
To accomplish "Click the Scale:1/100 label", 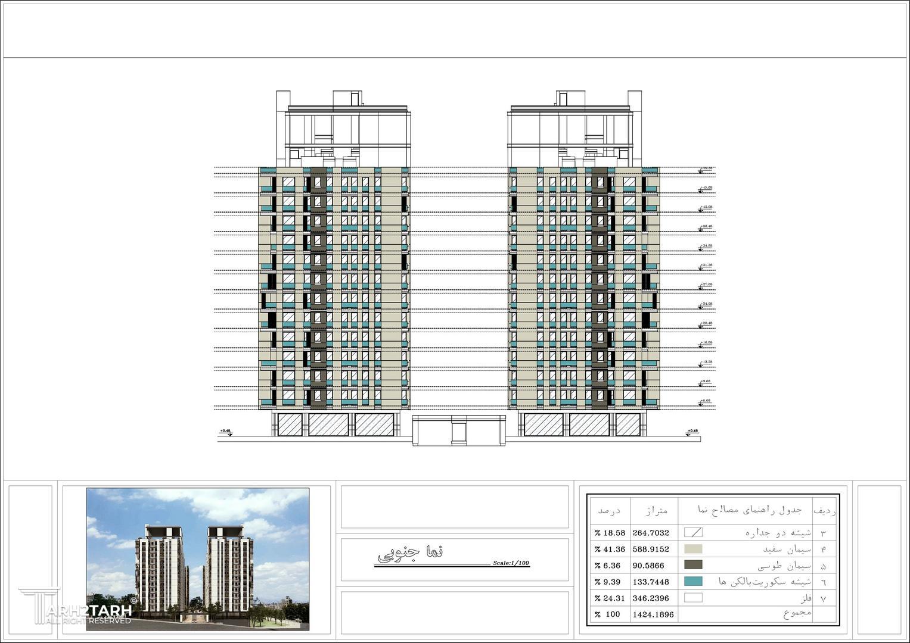I will [511, 563].
